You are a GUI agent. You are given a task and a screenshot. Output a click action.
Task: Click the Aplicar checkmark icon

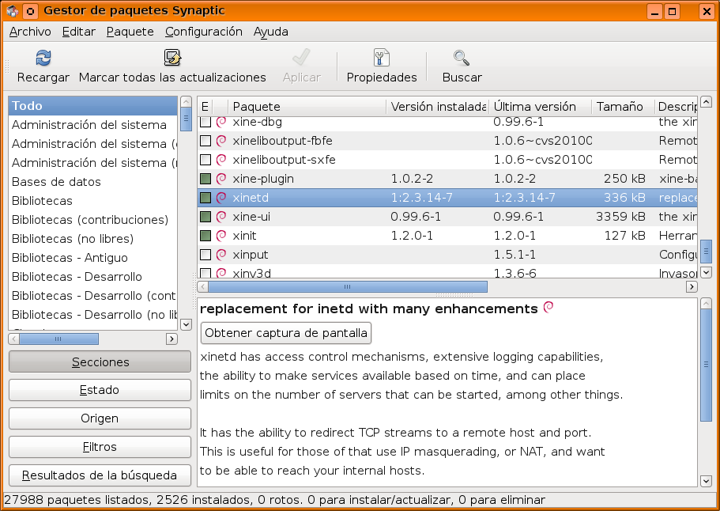[x=301, y=59]
